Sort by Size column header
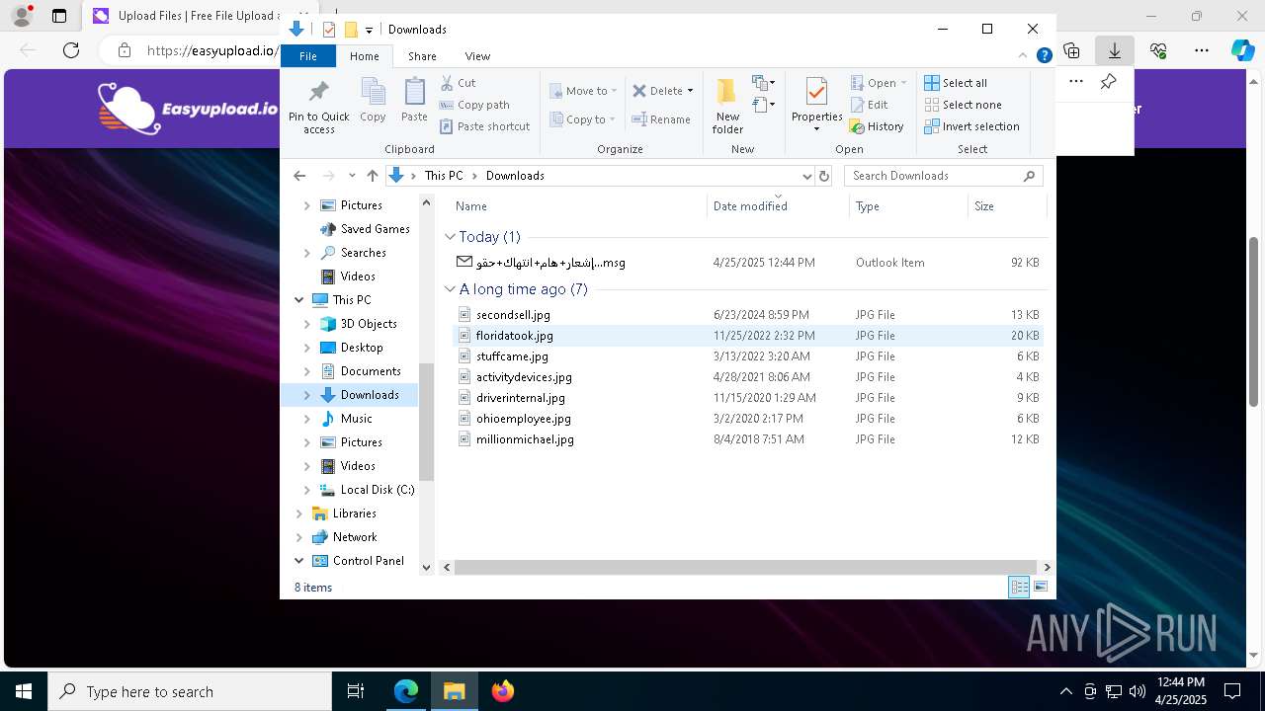The width and height of the screenshot is (1265, 711). pyautogui.click(x=1006, y=206)
